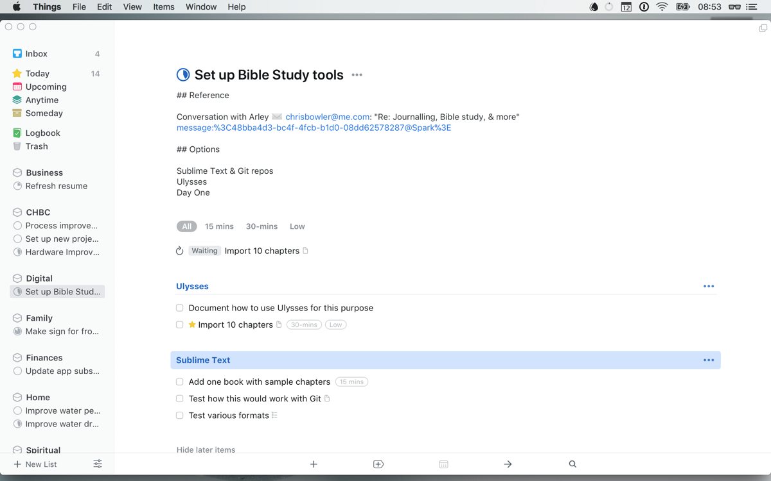Click 15 mins tag on Add one book
The height and width of the screenshot is (481, 771).
point(351,382)
